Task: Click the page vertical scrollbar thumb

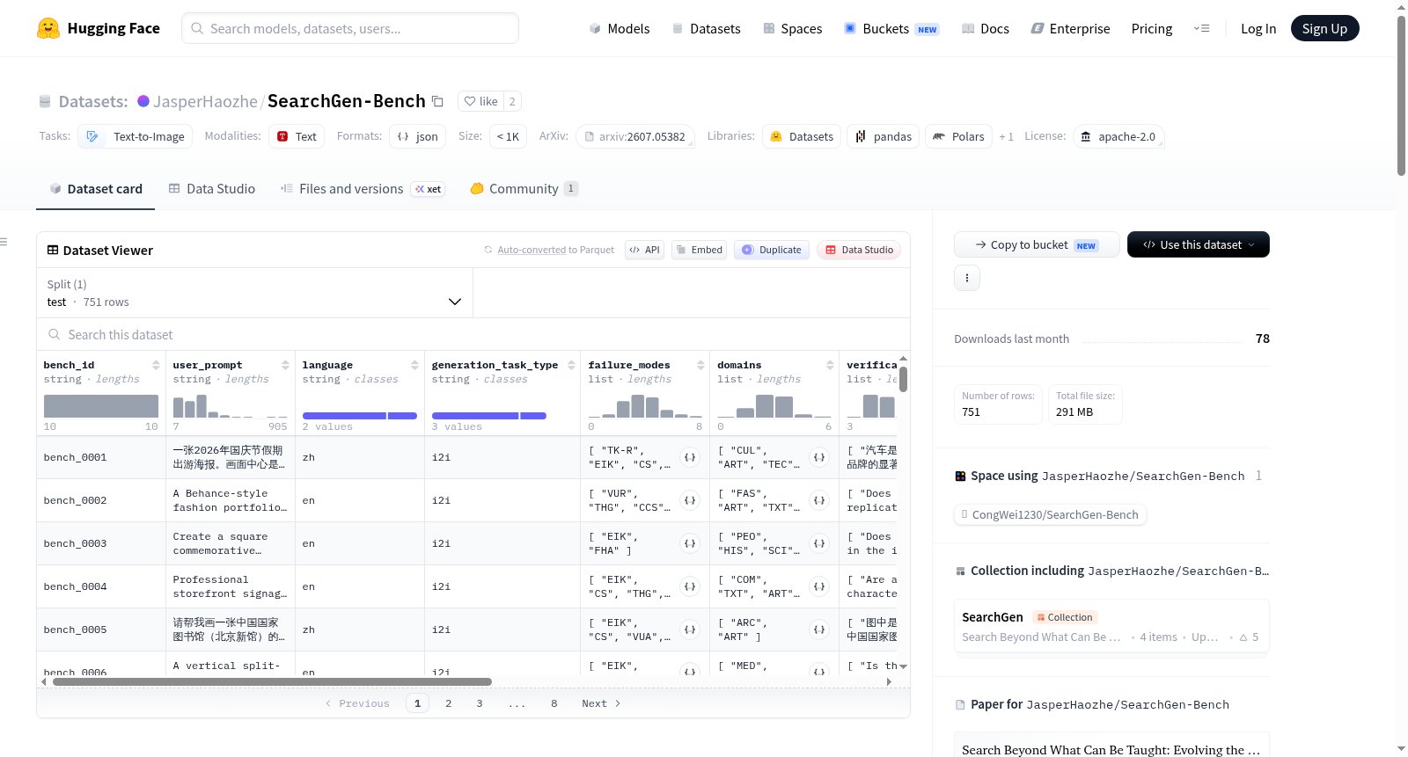Action: pos(1401,95)
